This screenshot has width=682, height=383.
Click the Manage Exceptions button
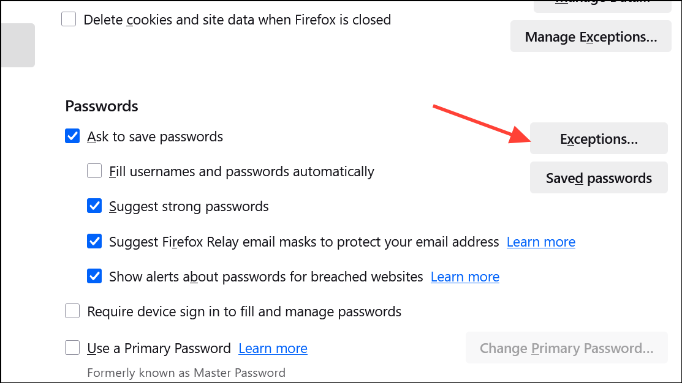pos(590,36)
